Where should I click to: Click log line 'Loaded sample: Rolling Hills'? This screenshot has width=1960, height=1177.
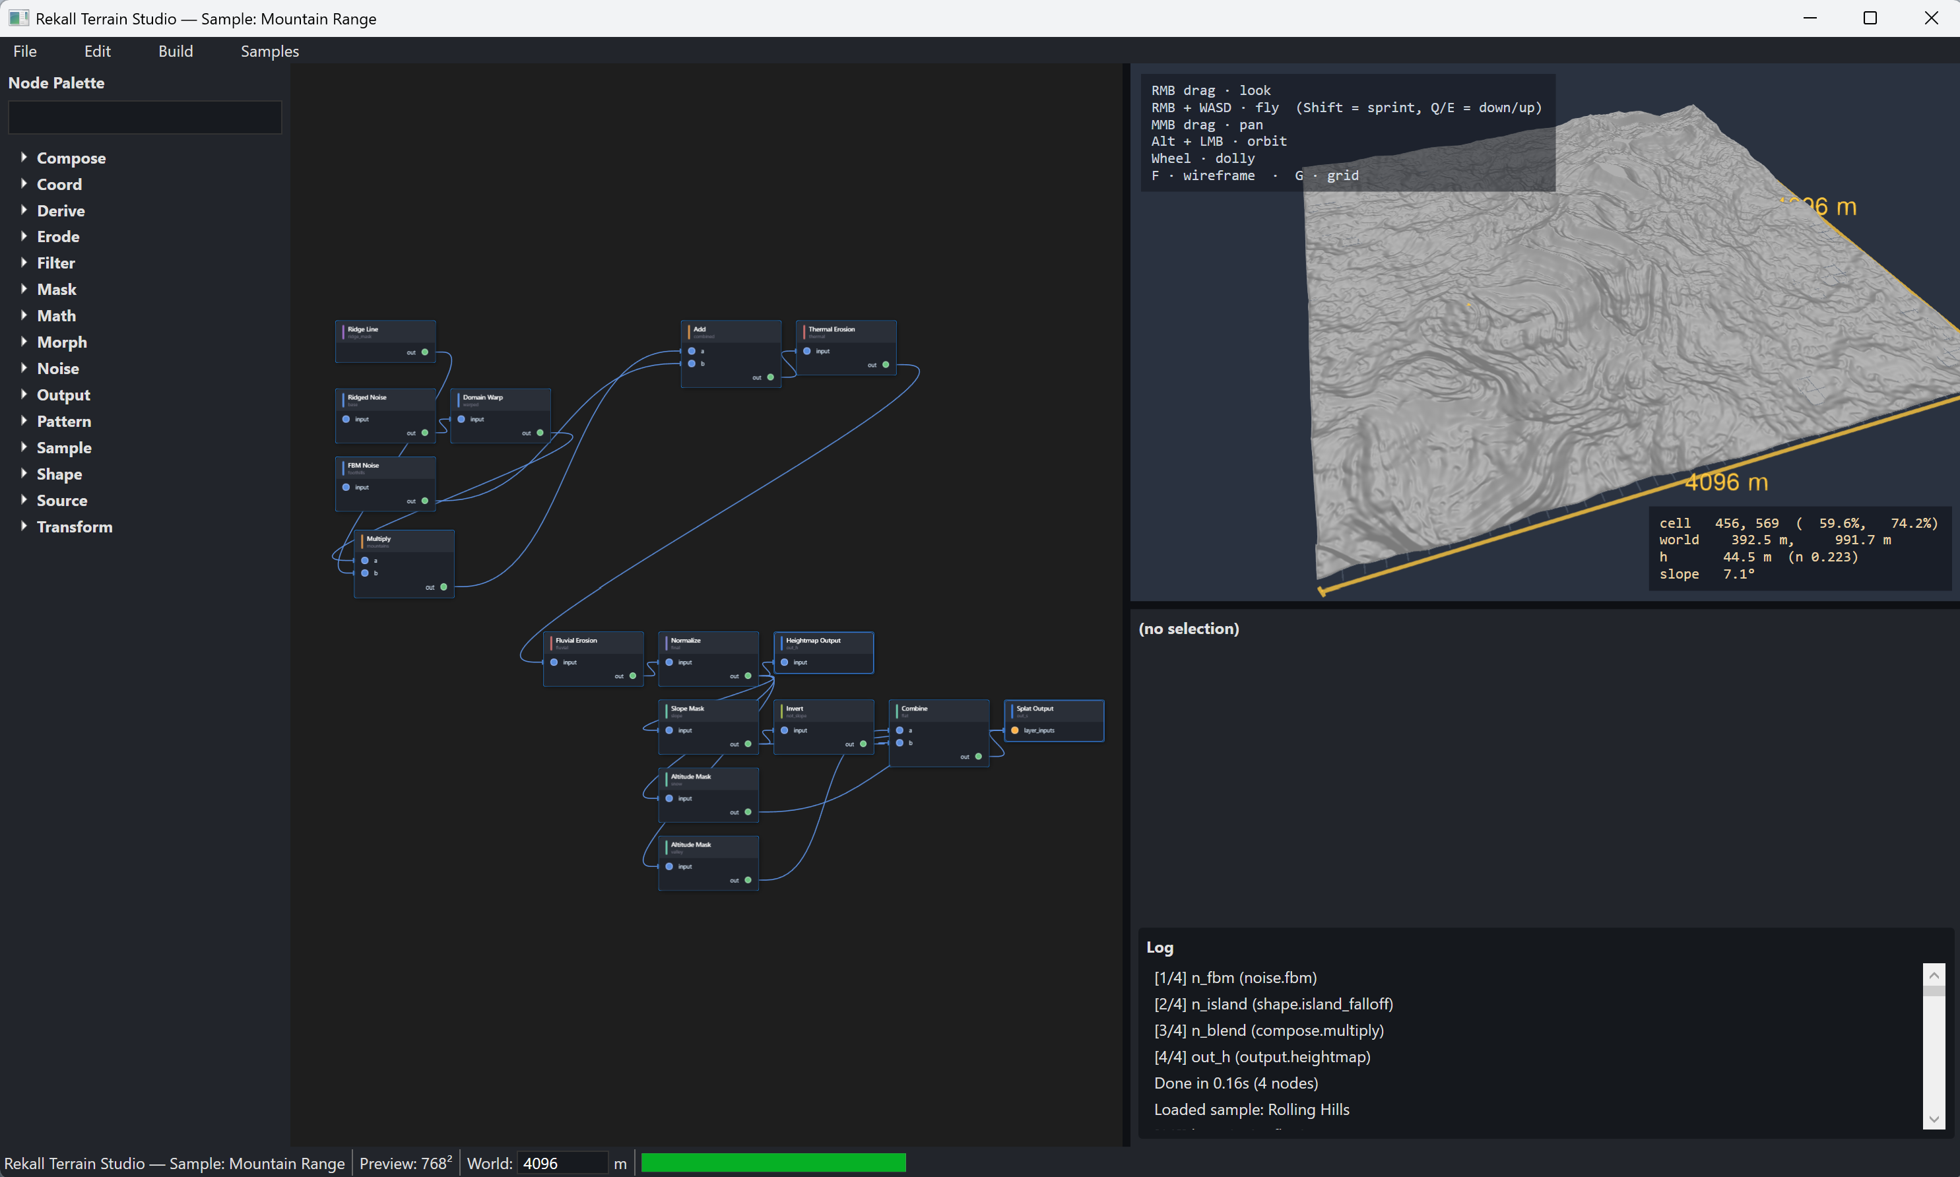tap(1251, 1109)
